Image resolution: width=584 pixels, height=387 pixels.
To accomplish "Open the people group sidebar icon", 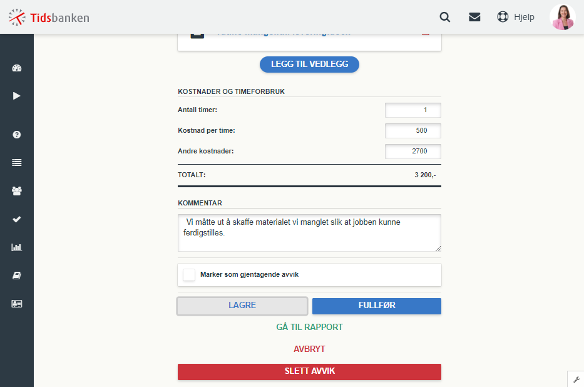I will (x=17, y=191).
